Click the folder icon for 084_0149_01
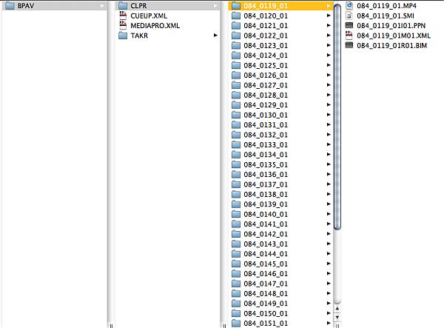Image resolution: width=444 pixels, height=328 pixels. [236, 303]
